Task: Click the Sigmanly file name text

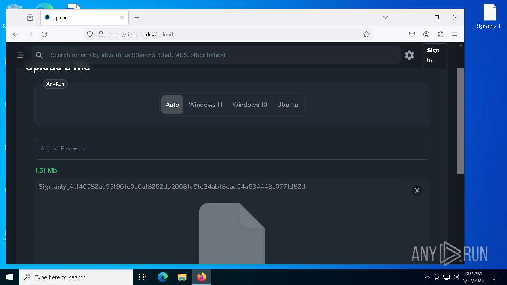Action: click(x=172, y=186)
